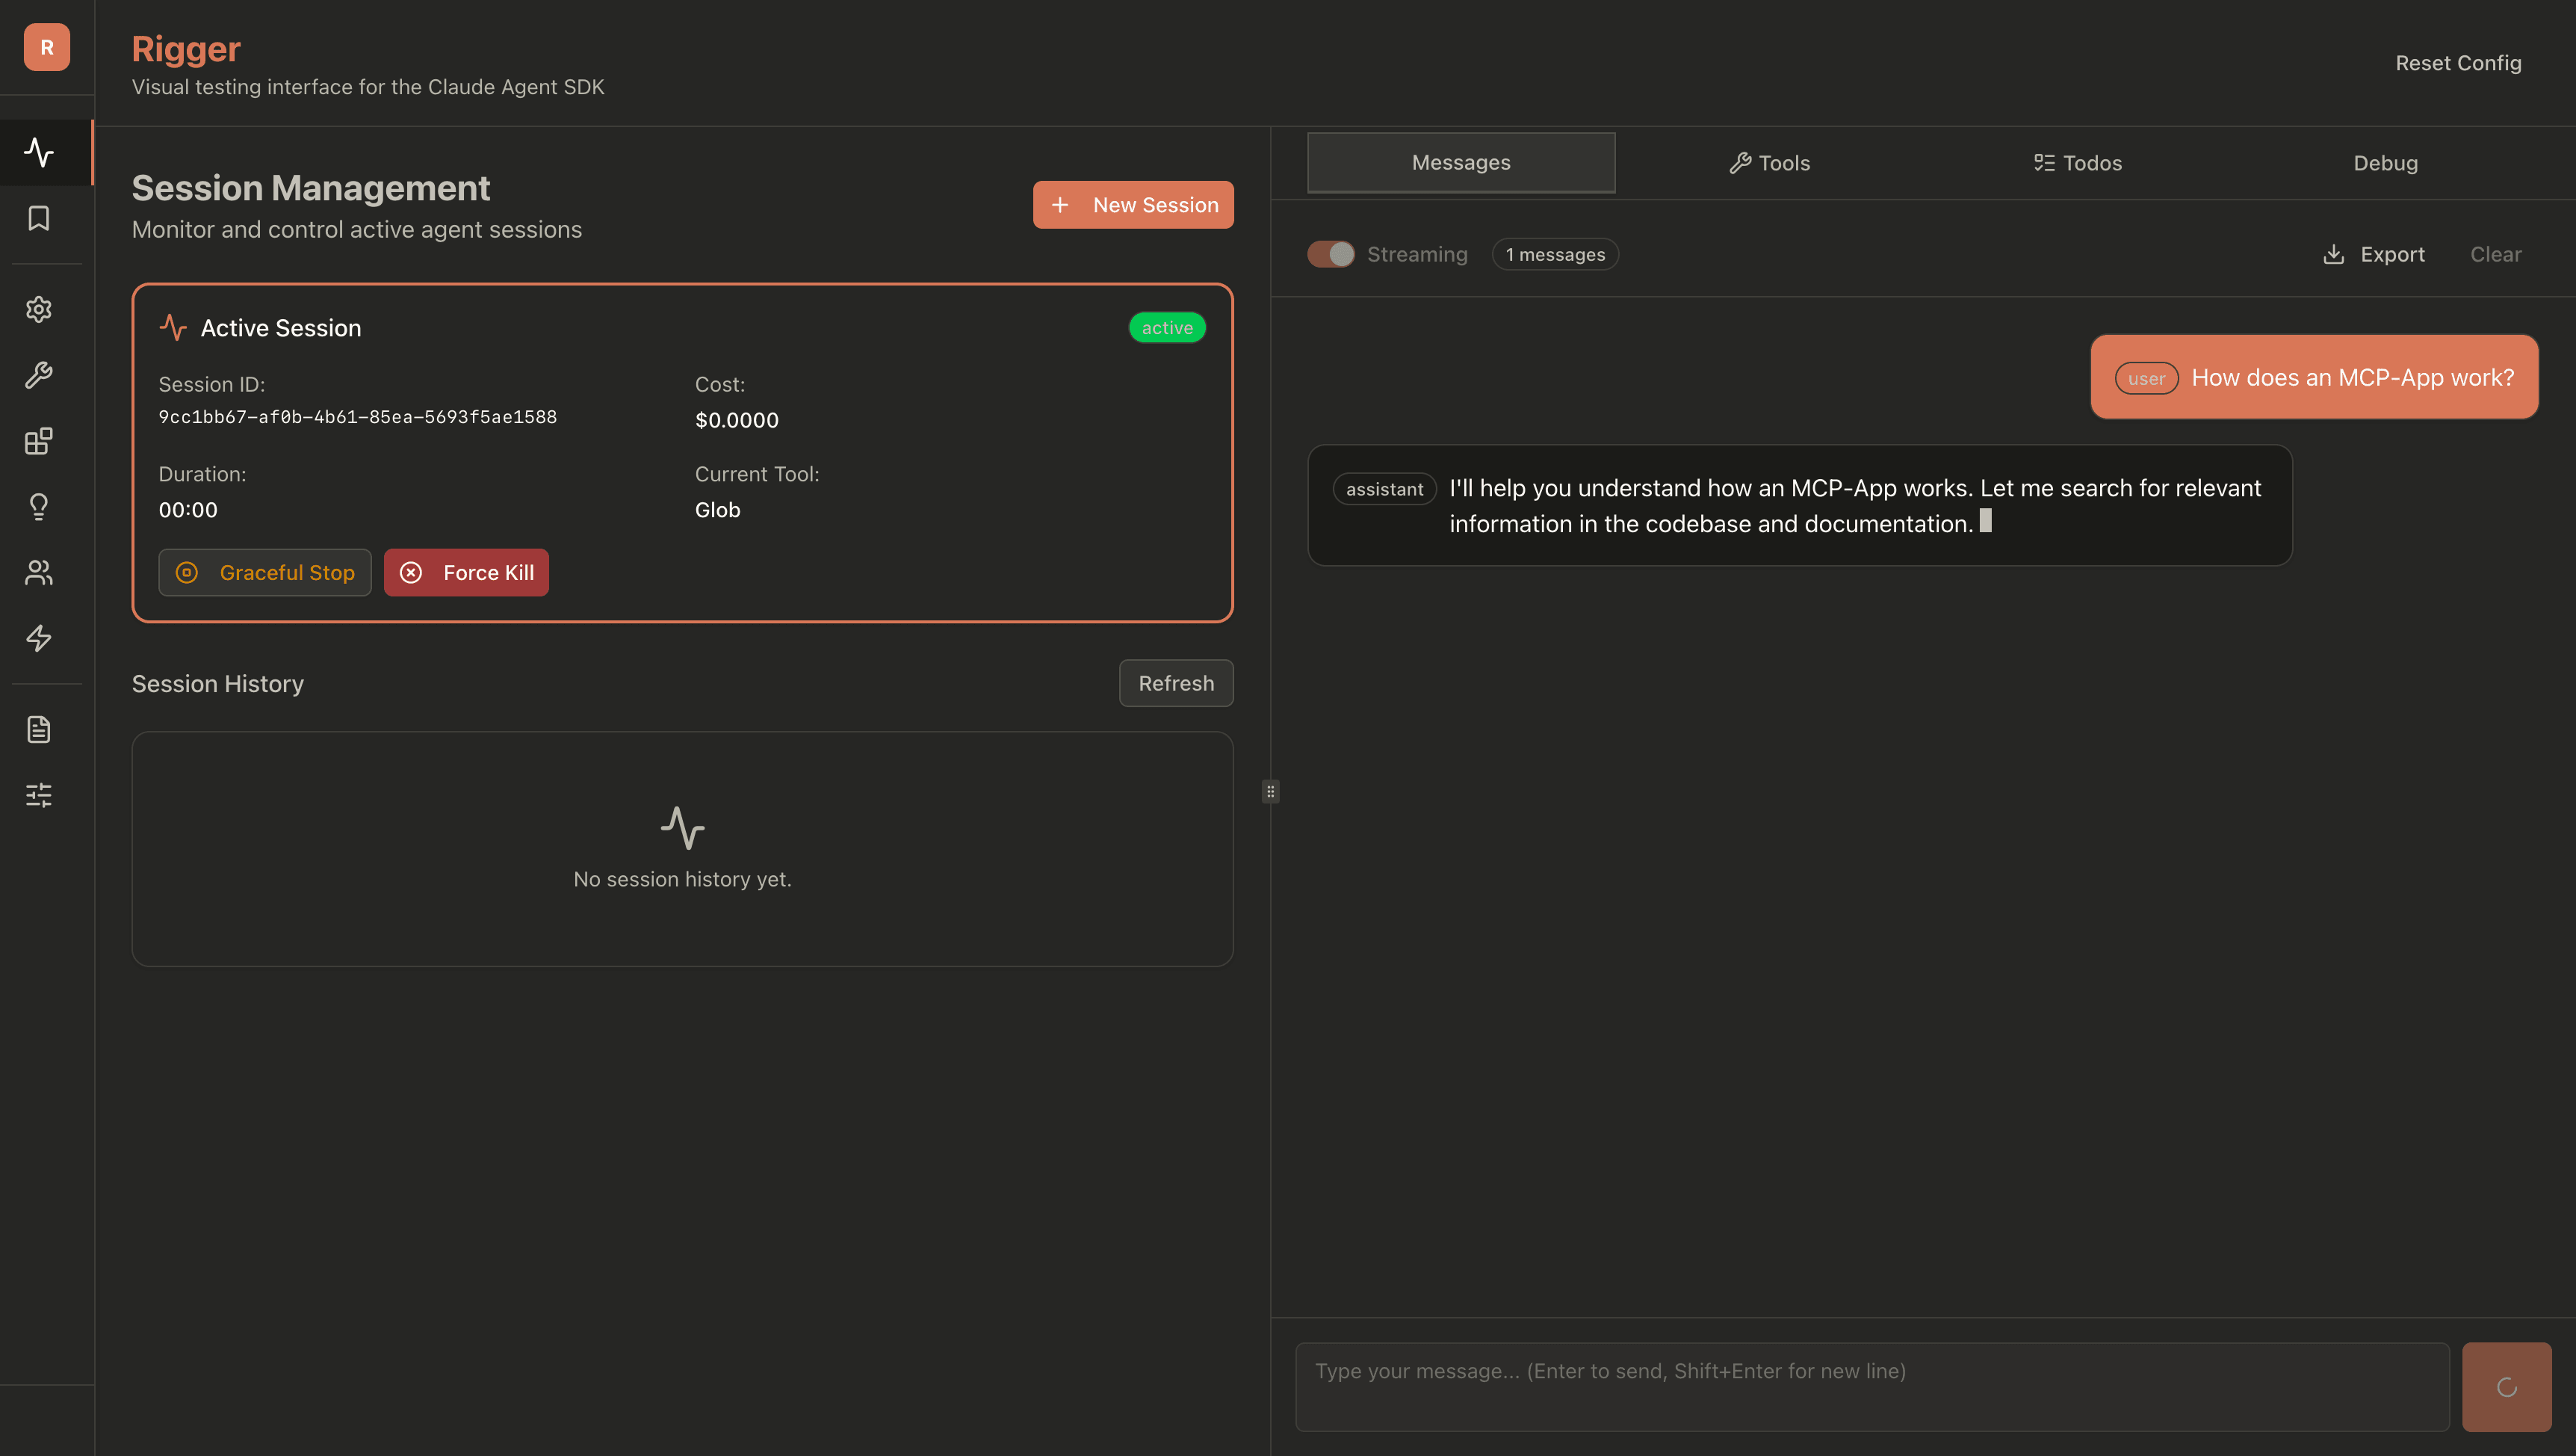Select the wrench tools sidebar icon
The height and width of the screenshot is (1456, 2576).
tap(39, 375)
